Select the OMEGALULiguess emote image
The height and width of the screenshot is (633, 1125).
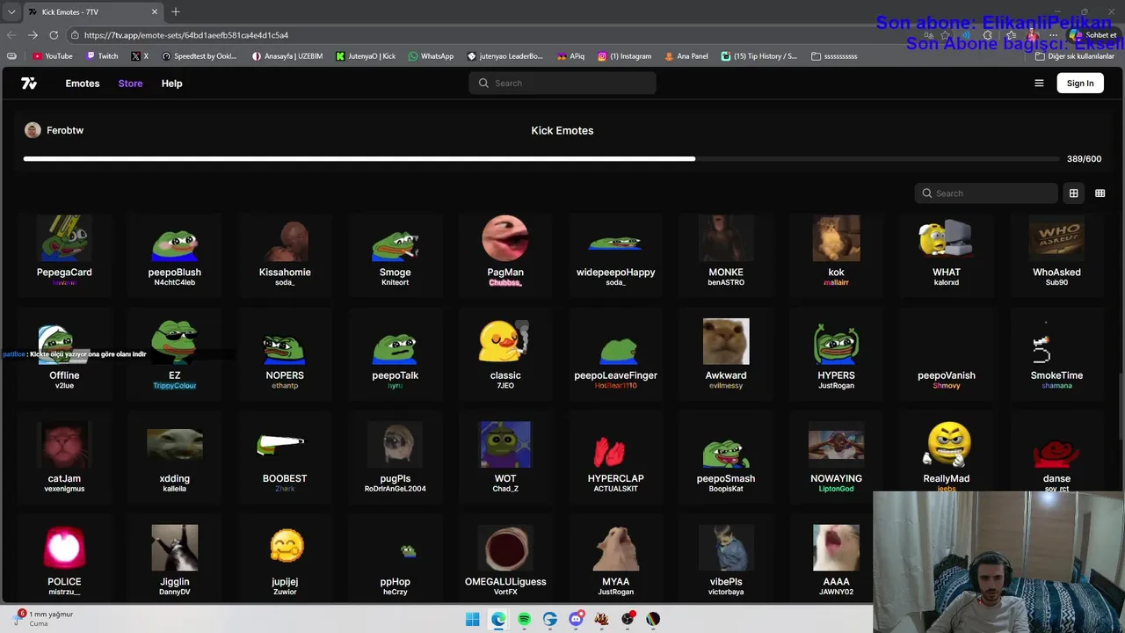click(x=505, y=548)
